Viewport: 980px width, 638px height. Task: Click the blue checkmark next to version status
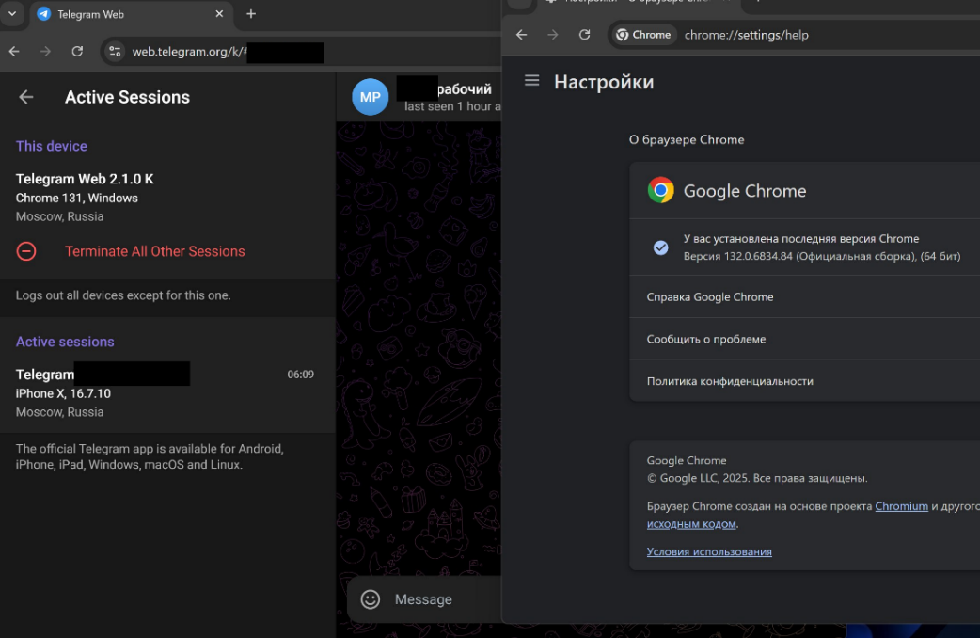661,247
